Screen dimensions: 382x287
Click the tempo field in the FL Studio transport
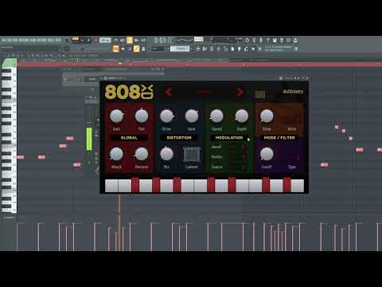point(105,40)
